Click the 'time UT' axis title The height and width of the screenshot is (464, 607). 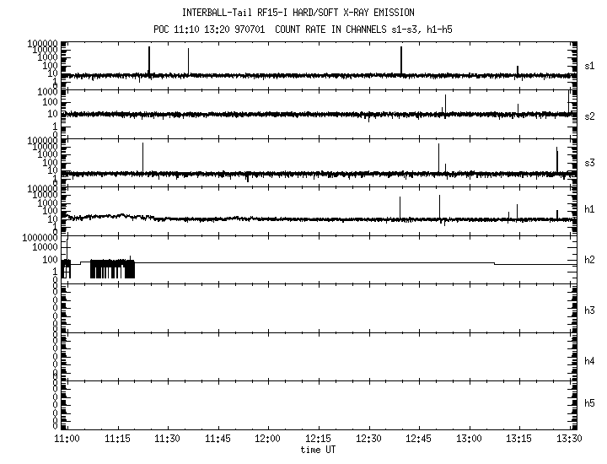(x=318, y=450)
